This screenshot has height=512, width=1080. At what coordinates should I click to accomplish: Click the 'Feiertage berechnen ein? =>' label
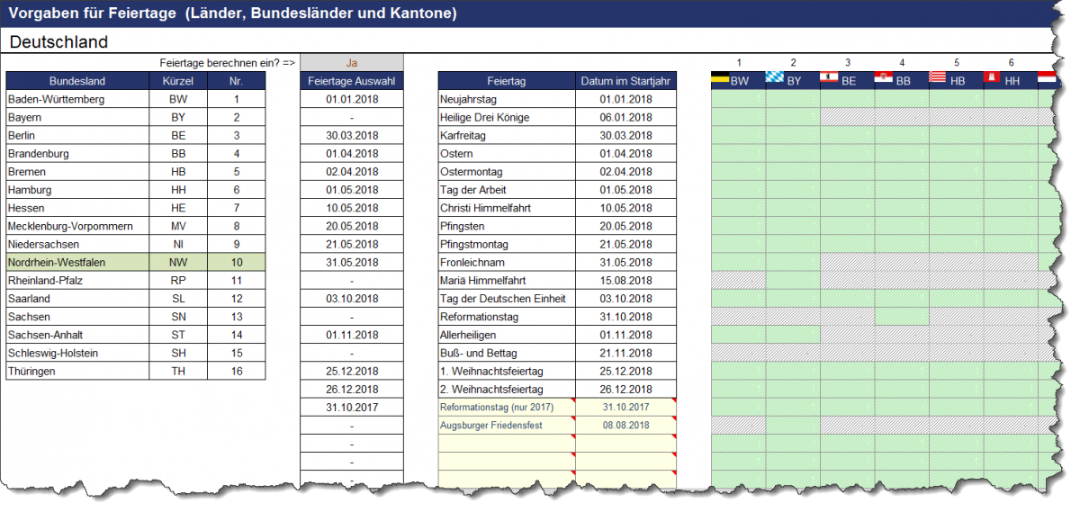[227, 63]
